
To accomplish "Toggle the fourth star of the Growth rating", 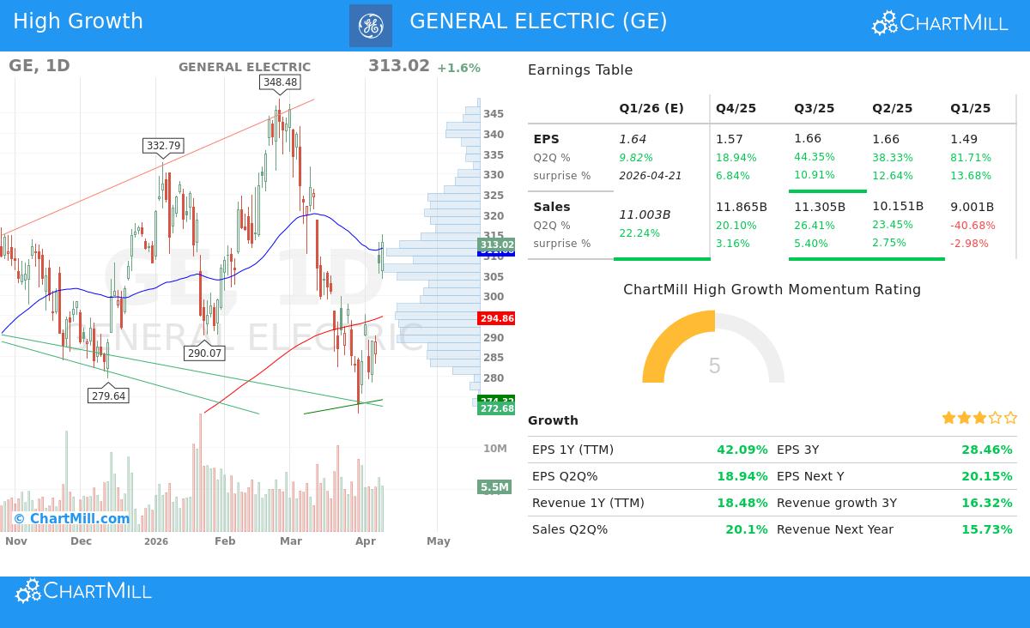I will click(993, 418).
